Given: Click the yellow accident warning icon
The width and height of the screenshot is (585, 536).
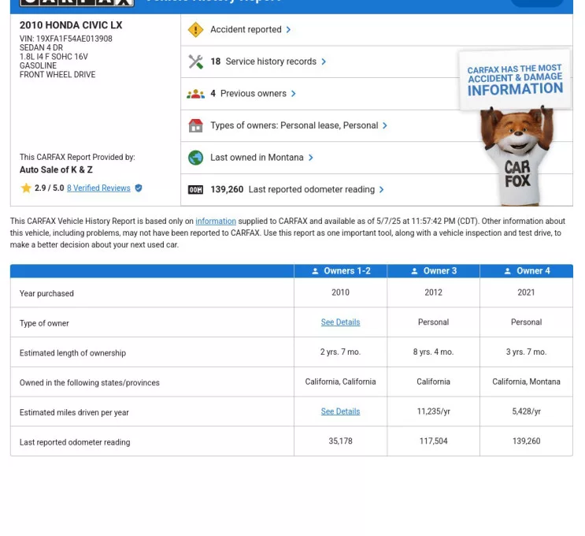Looking at the screenshot, I should click(196, 30).
